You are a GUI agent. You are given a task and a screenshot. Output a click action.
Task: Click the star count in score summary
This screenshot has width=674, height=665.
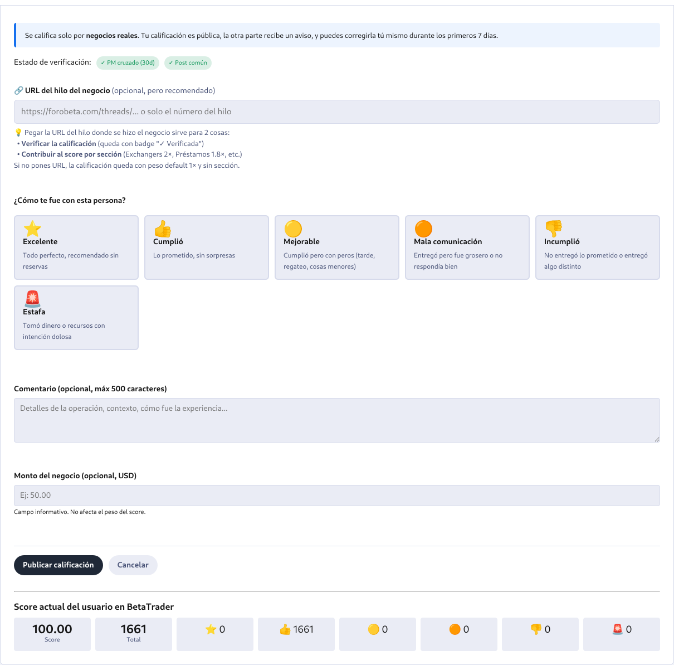click(x=215, y=634)
